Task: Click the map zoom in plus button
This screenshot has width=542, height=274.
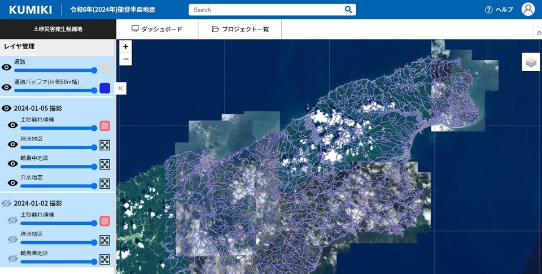Action: tap(125, 47)
